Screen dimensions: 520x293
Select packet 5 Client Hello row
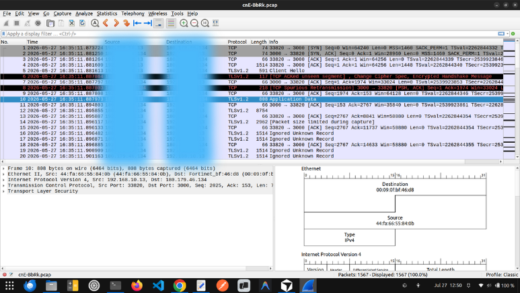pos(252,71)
